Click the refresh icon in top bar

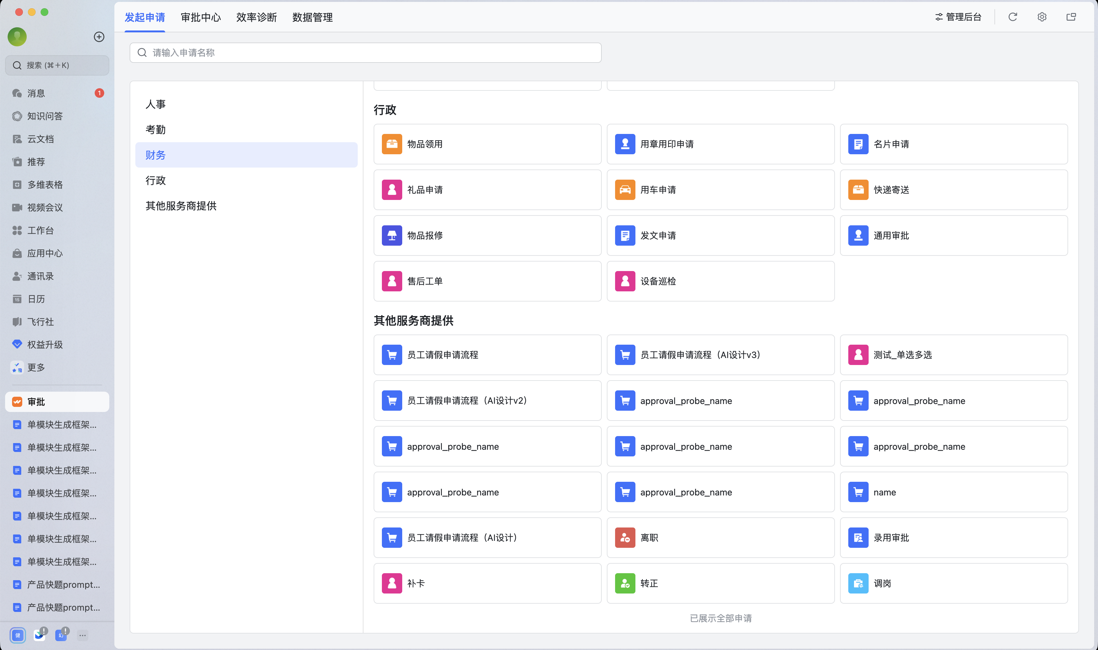pyautogui.click(x=1013, y=17)
